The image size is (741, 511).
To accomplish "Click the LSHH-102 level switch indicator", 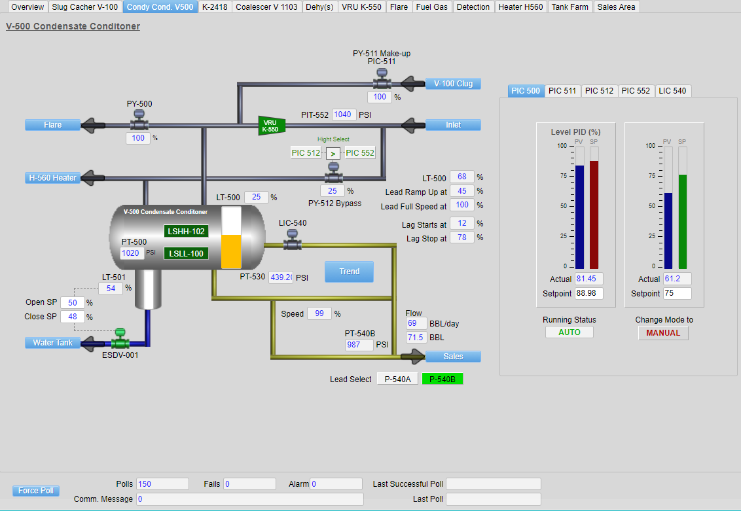I will click(x=186, y=232).
